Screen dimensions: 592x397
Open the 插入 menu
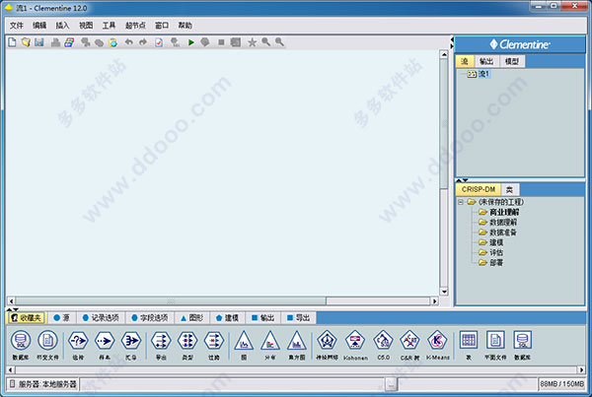pyautogui.click(x=63, y=26)
